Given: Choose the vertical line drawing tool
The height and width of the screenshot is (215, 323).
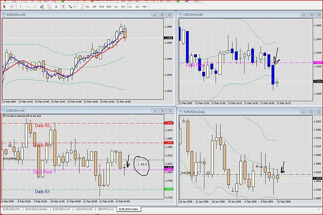Looking at the screenshot, I should click(20, 7).
